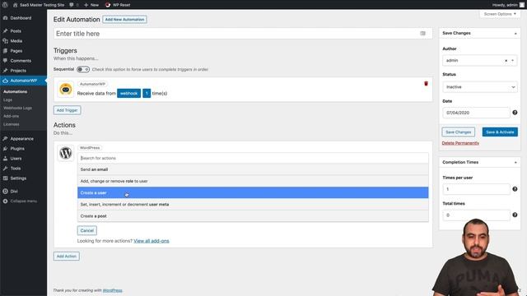Viewport: 527px width, 296px height.
Task: Open the WordPress footer link
Action: pos(112,290)
